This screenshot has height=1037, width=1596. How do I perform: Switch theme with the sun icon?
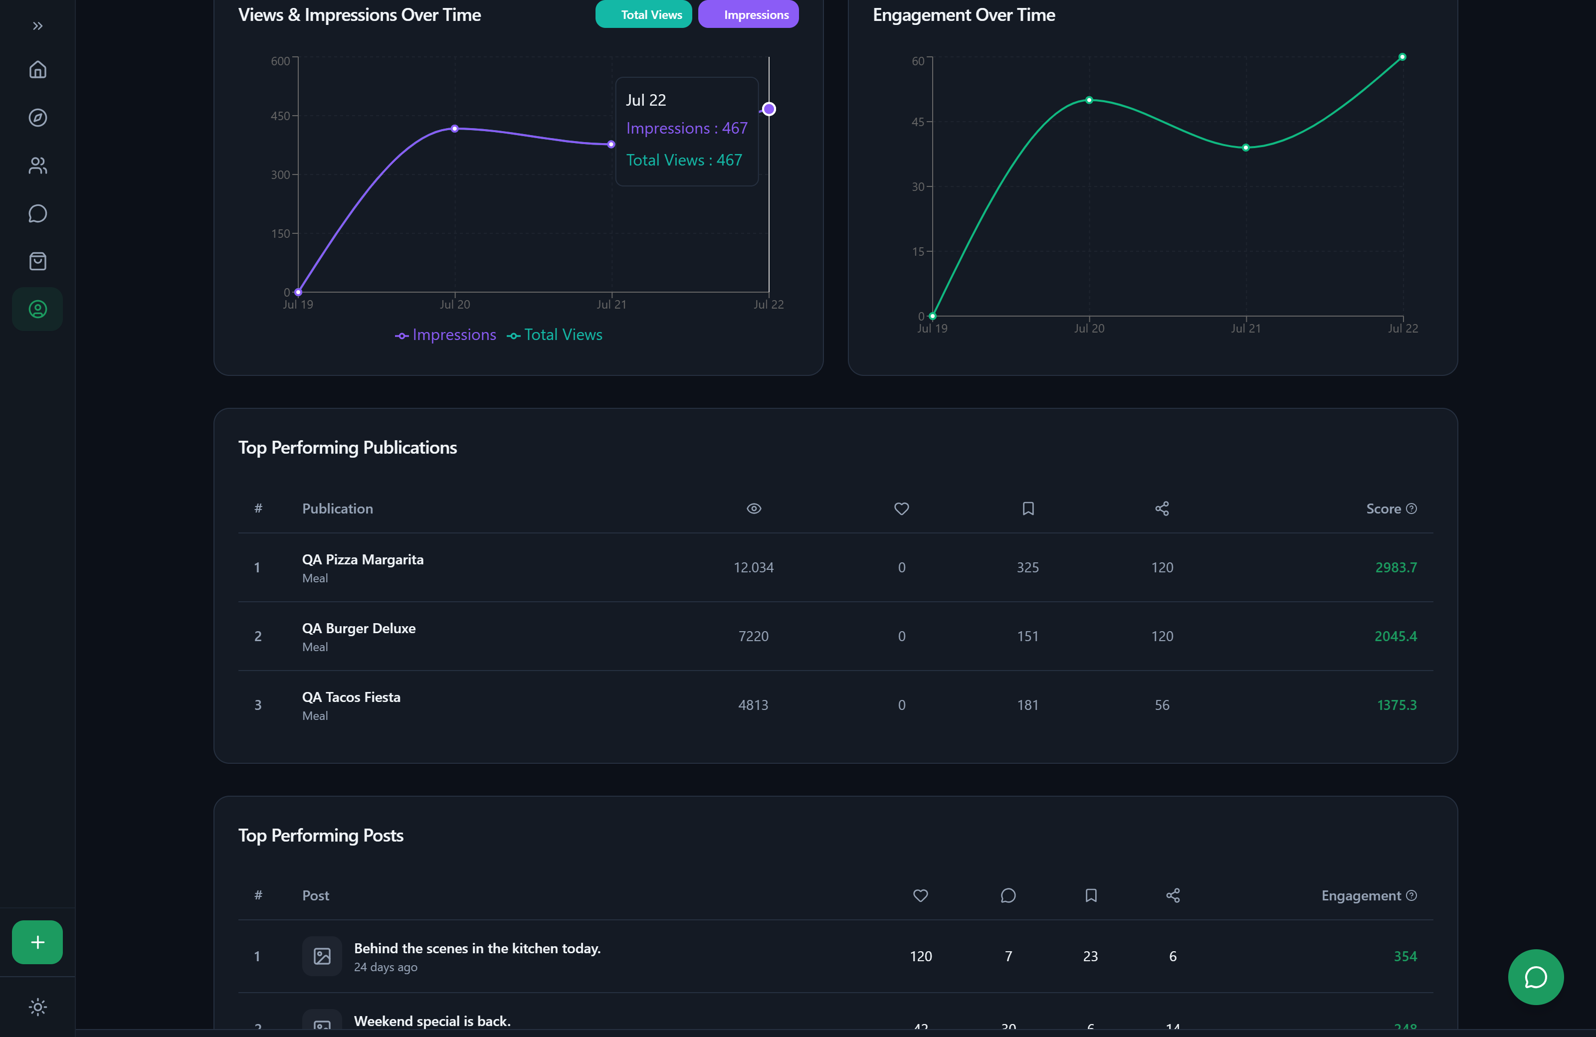[x=37, y=1007]
